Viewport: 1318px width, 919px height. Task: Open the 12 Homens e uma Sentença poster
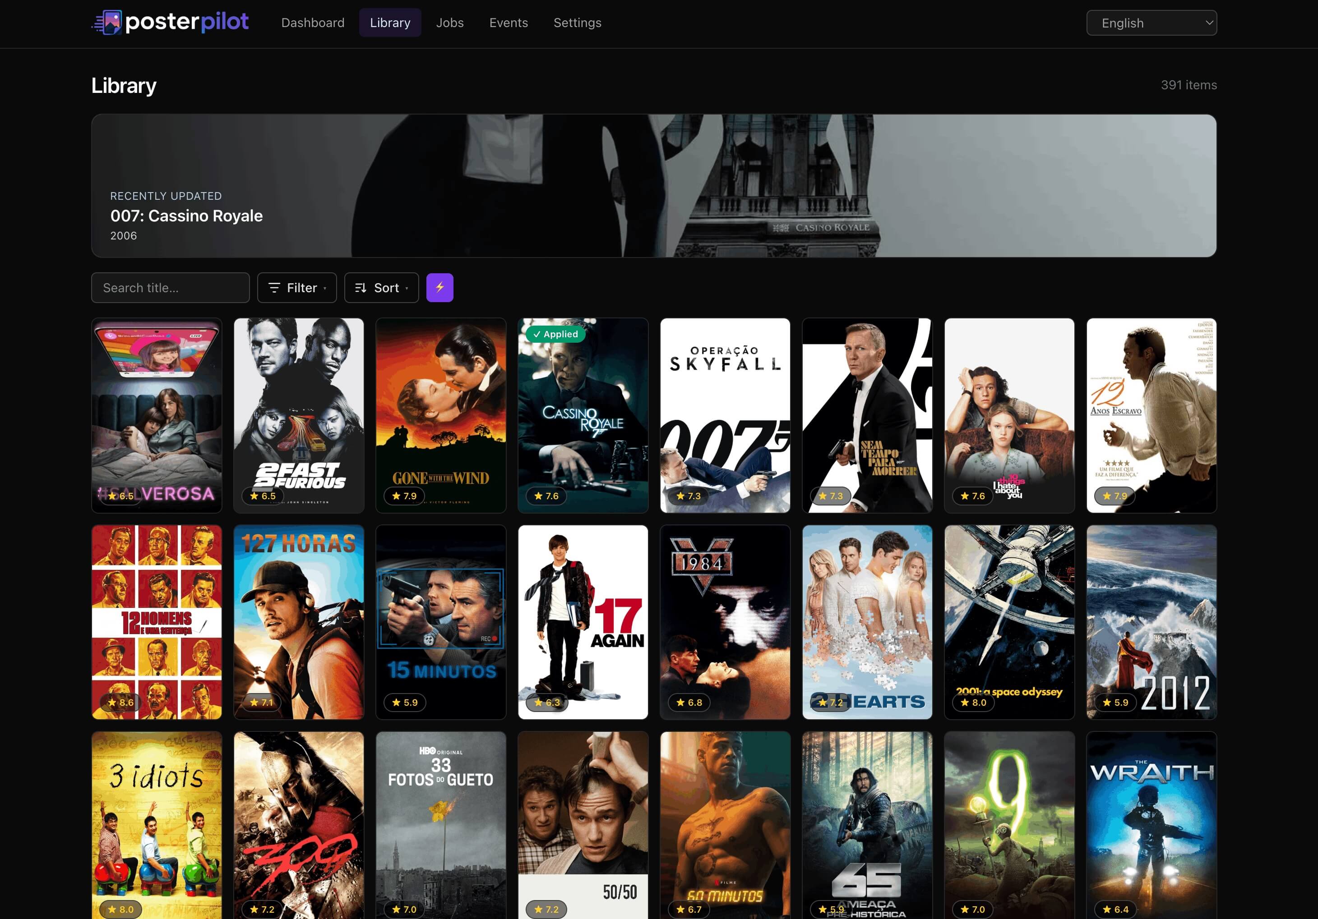(157, 622)
